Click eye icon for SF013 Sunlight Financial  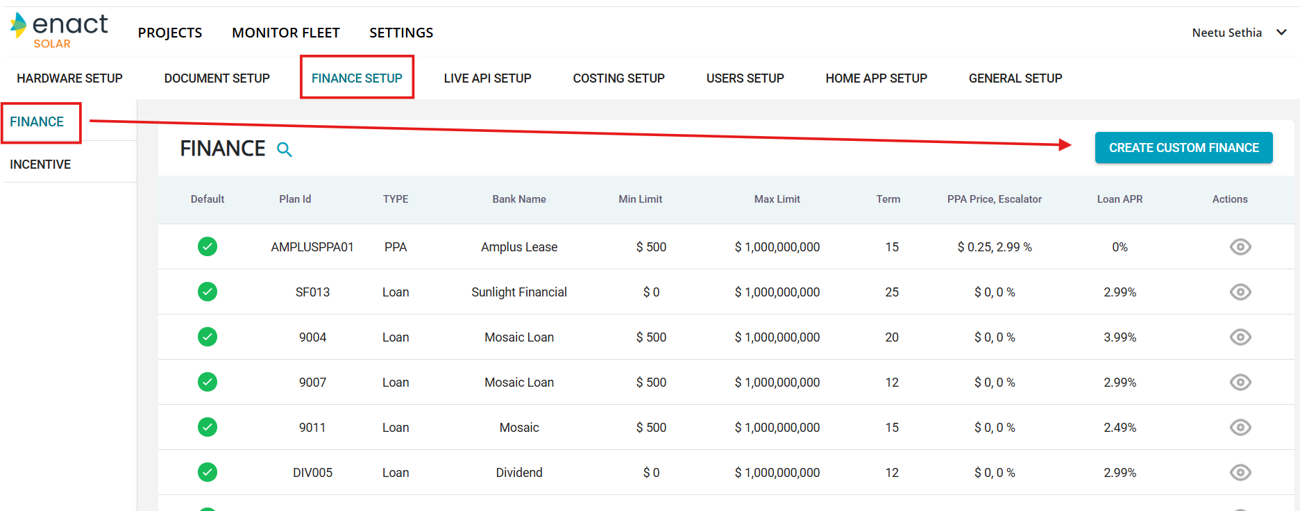(1240, 292)
